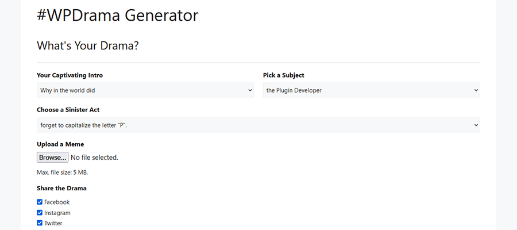
Task: Click the horizontal divider under the heading
Action: click(258, 62)
